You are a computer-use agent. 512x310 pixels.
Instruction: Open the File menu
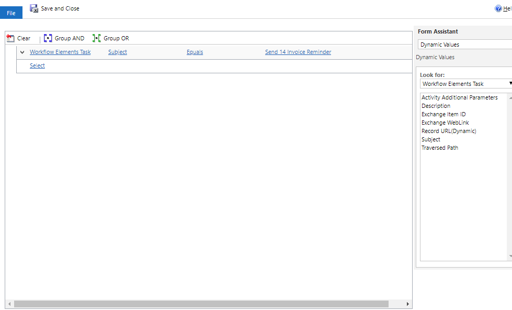(x=11, y=13)
